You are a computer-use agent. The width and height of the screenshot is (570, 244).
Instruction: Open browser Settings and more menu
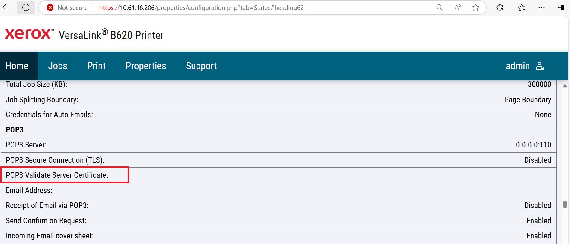(x=541, y=8)
